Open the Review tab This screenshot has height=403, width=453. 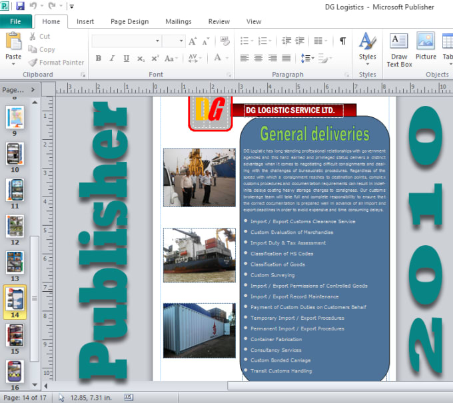[x=219, y=22]
